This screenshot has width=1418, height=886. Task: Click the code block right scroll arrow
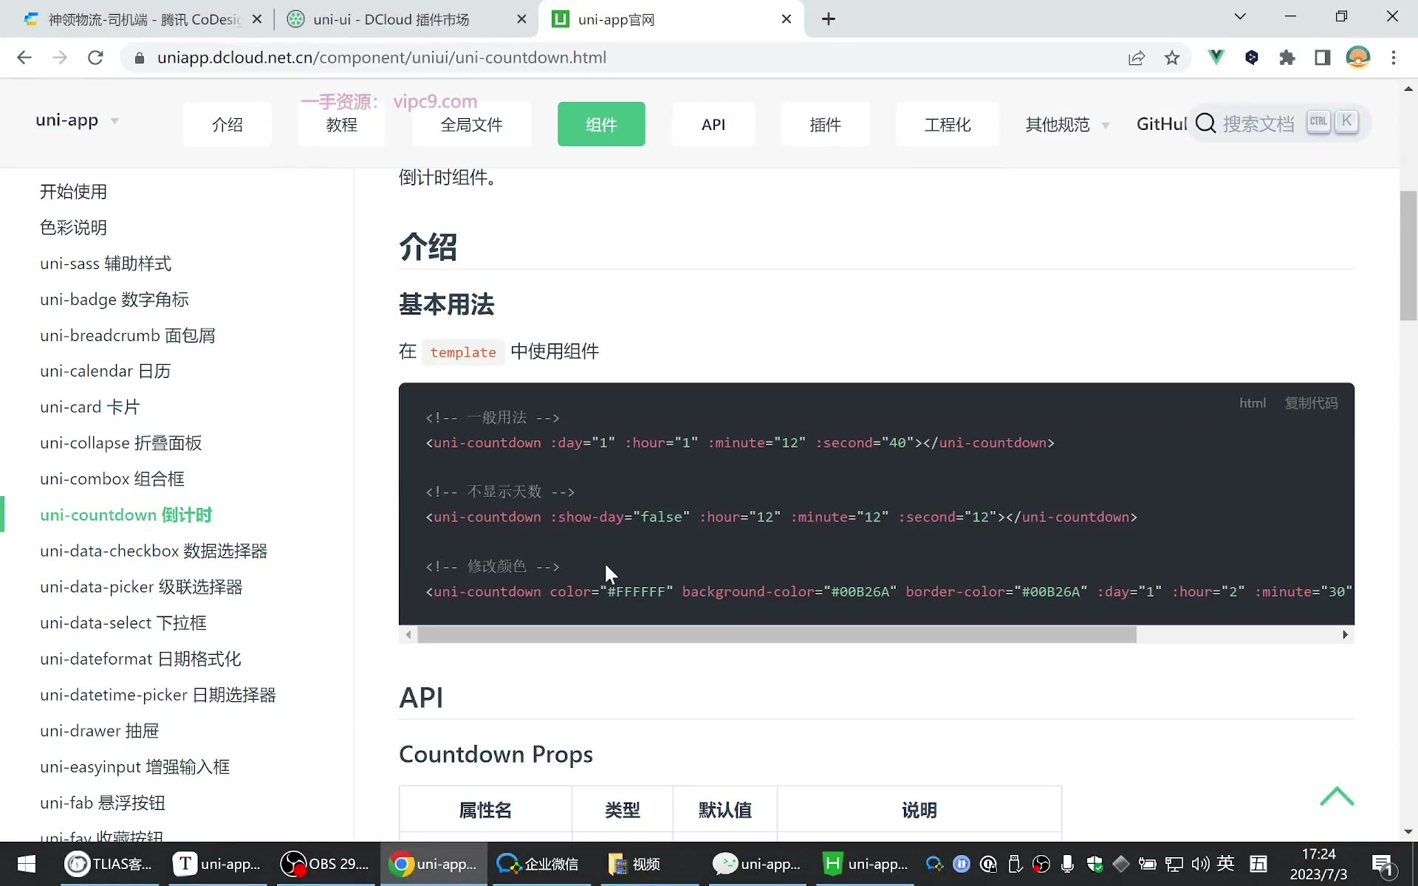pos(1345,635)
